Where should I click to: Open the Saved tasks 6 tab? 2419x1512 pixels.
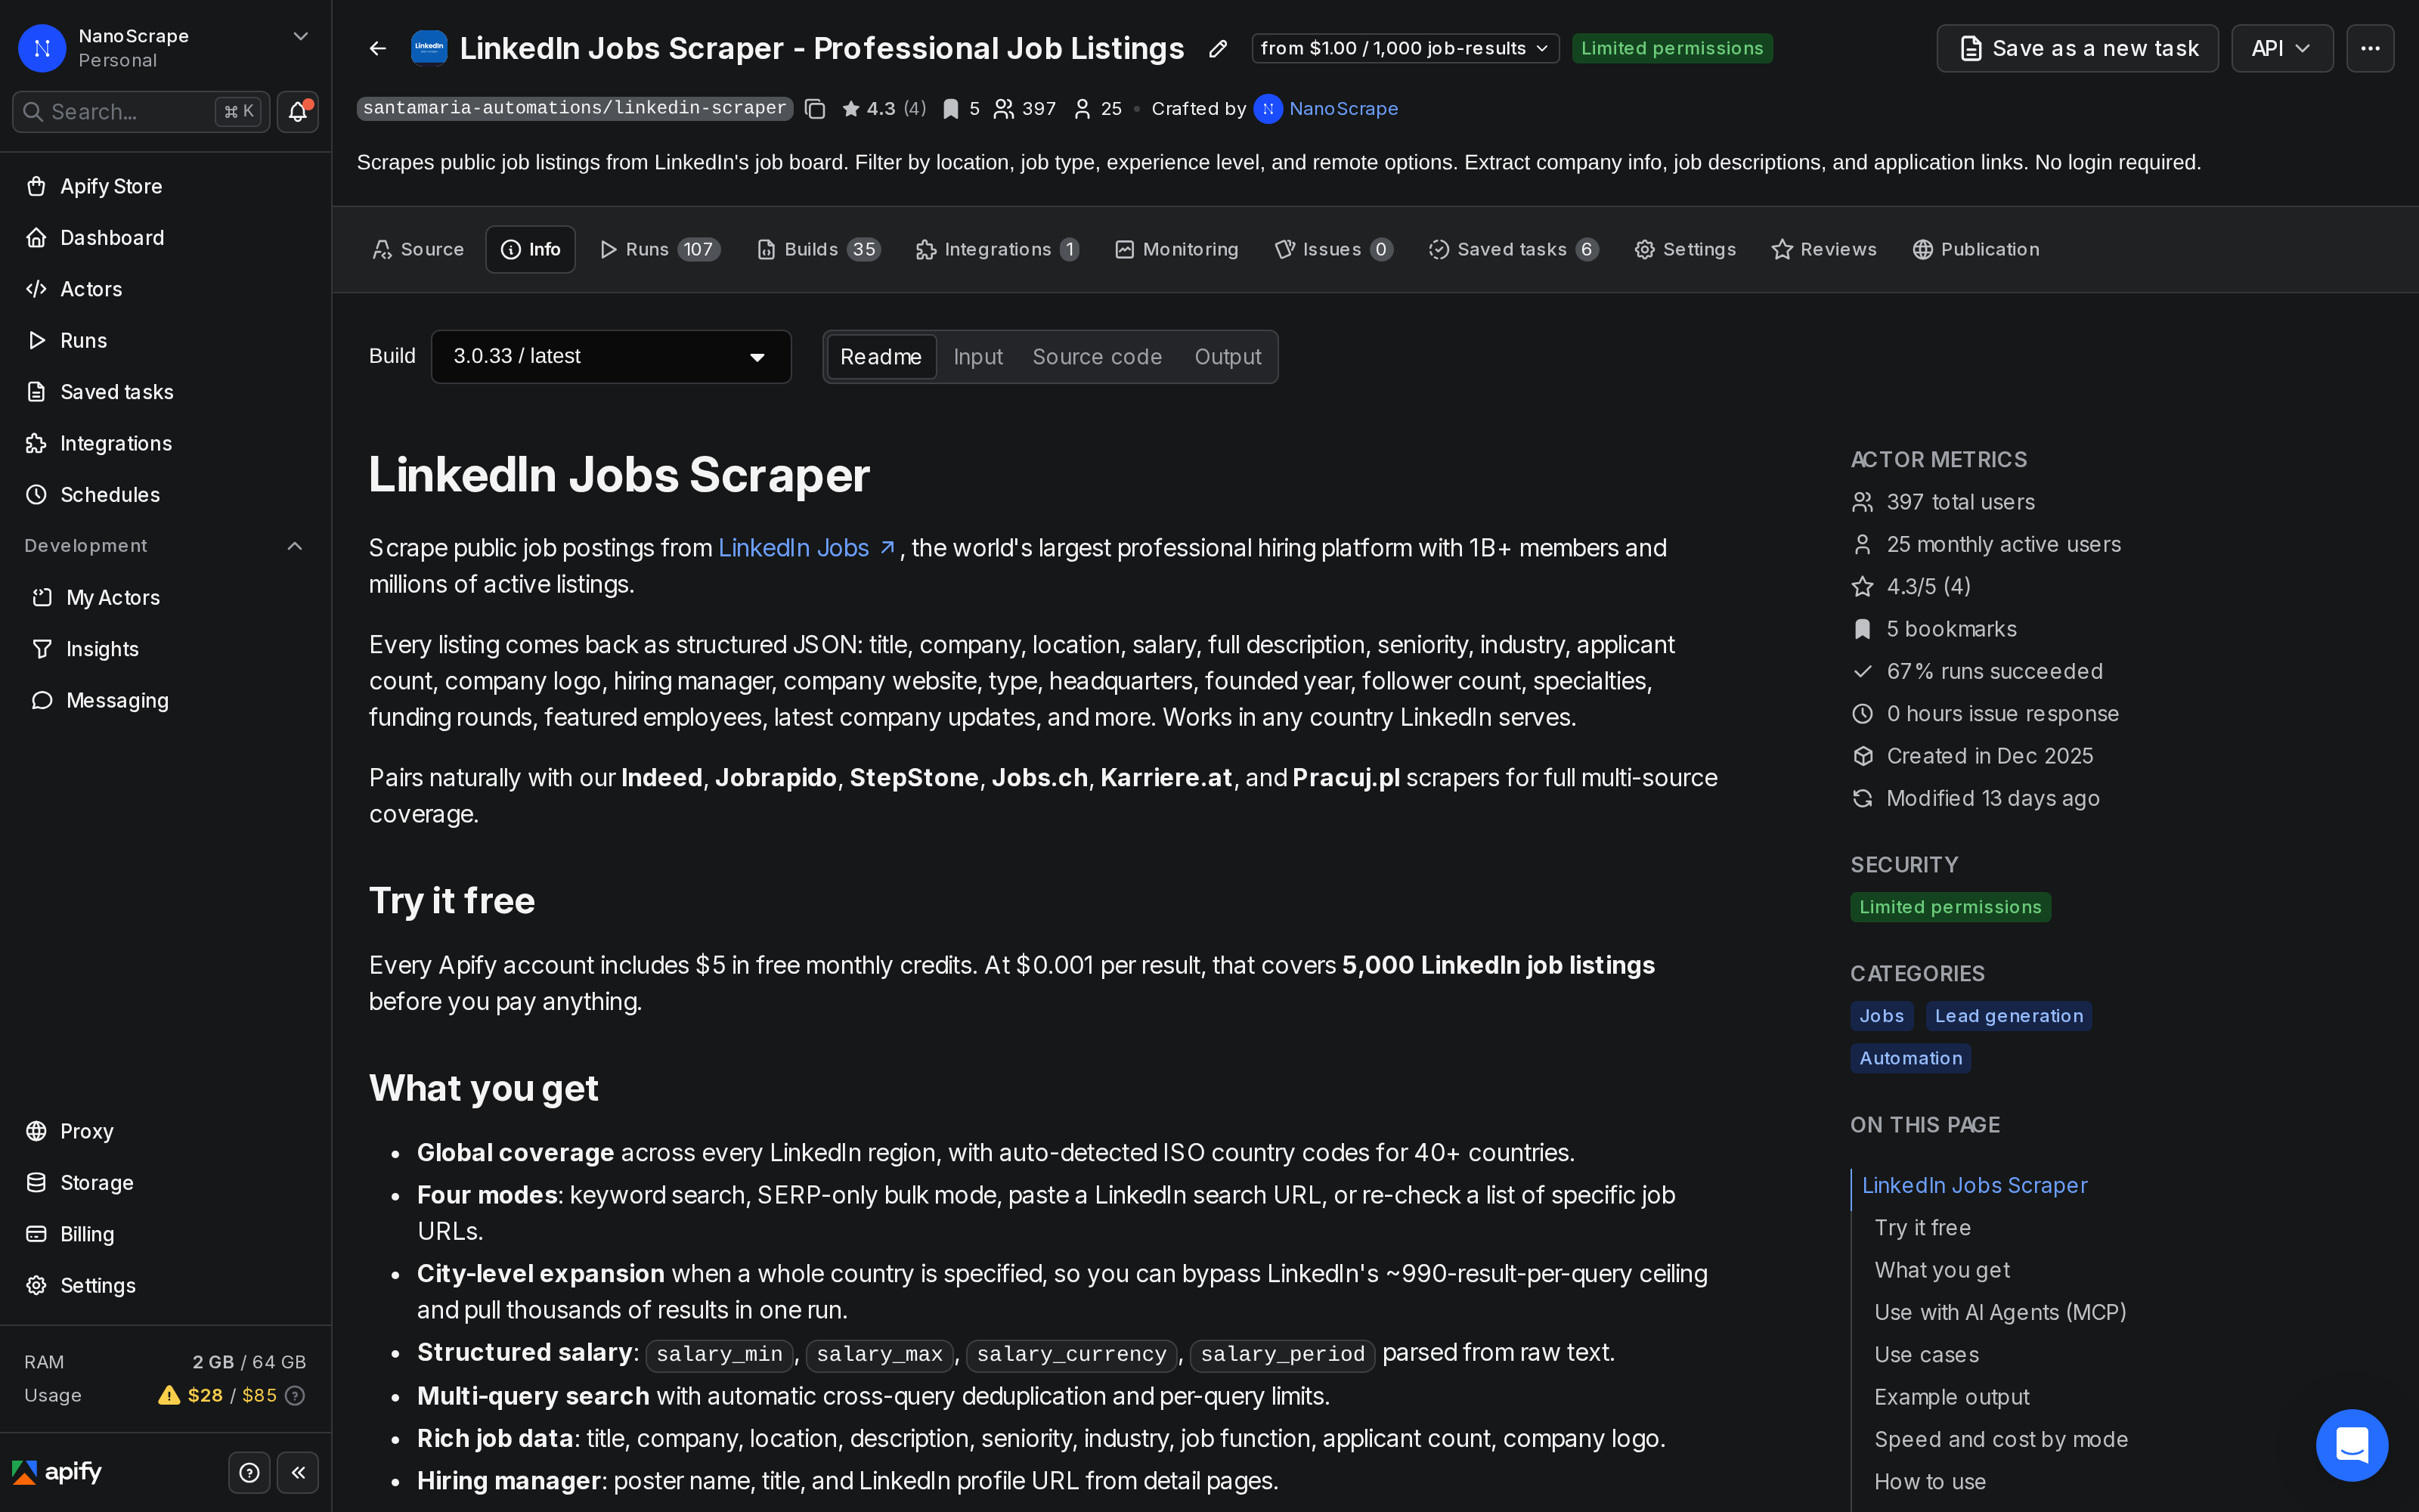pyautogui.click(x=1513, y=249)
